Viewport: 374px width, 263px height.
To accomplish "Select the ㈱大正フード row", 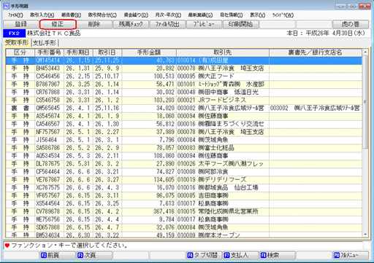I will point(184,76).
